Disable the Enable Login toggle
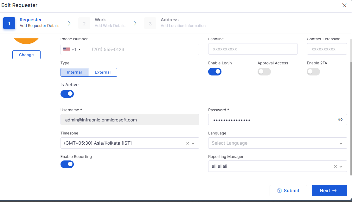 point(215,72)
